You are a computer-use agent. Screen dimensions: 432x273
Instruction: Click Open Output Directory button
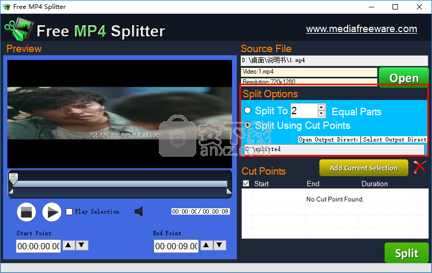pyautogui.click(x=329, y=140)
